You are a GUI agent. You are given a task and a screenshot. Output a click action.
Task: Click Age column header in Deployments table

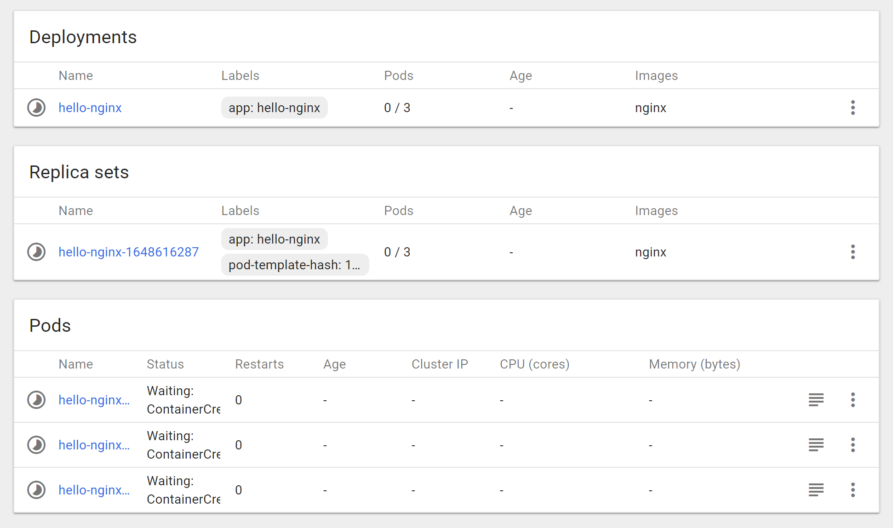pyautogui.click(x=521, y=75)
